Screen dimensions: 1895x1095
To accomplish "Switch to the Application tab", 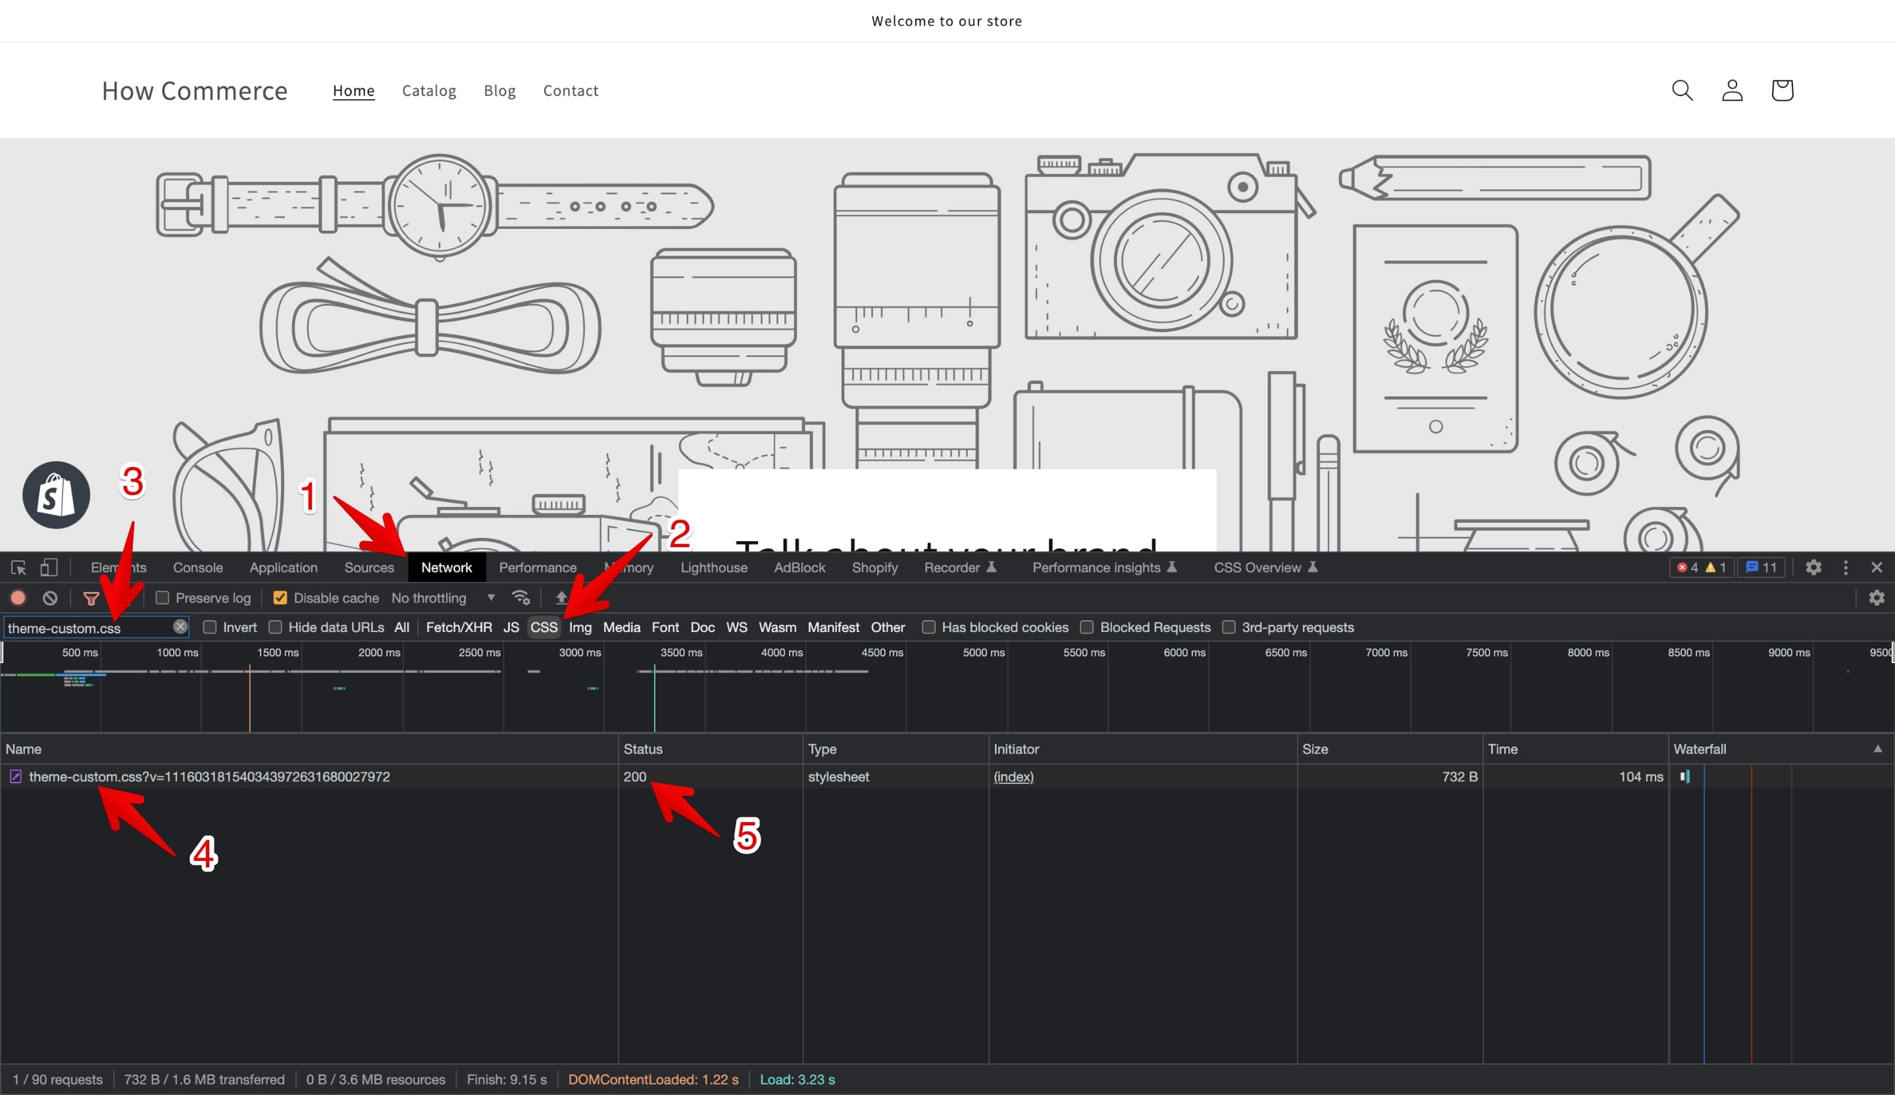I will [x=284, y=568].
